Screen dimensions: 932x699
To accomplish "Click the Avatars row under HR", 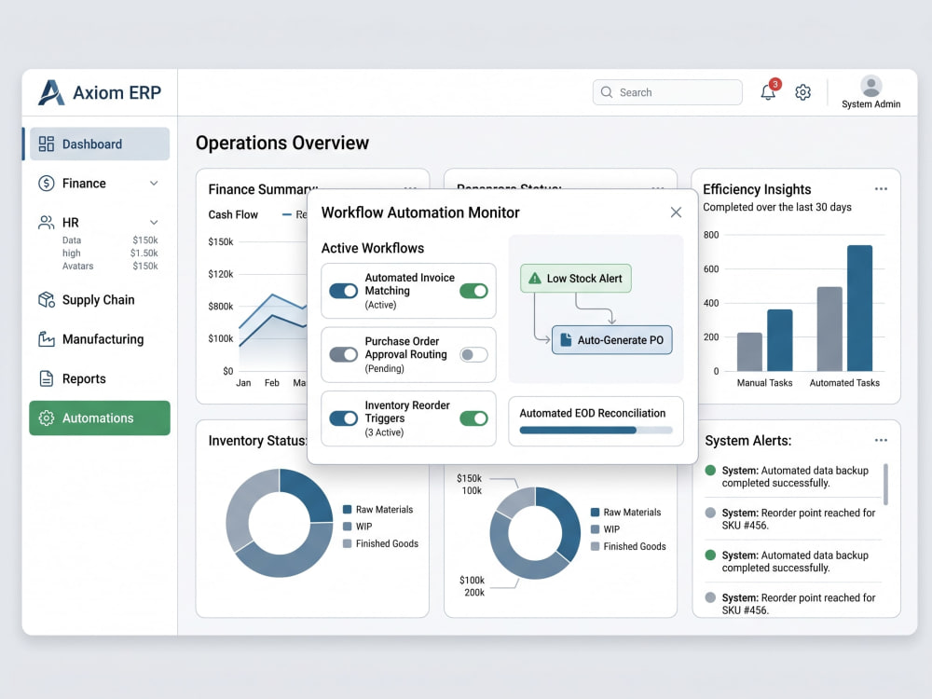I will coord(110,266).
